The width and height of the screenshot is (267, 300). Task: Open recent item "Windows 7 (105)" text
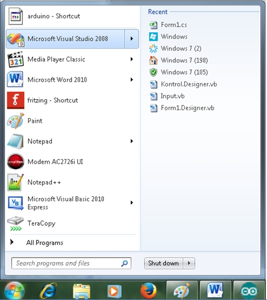(x=184, y=72)
